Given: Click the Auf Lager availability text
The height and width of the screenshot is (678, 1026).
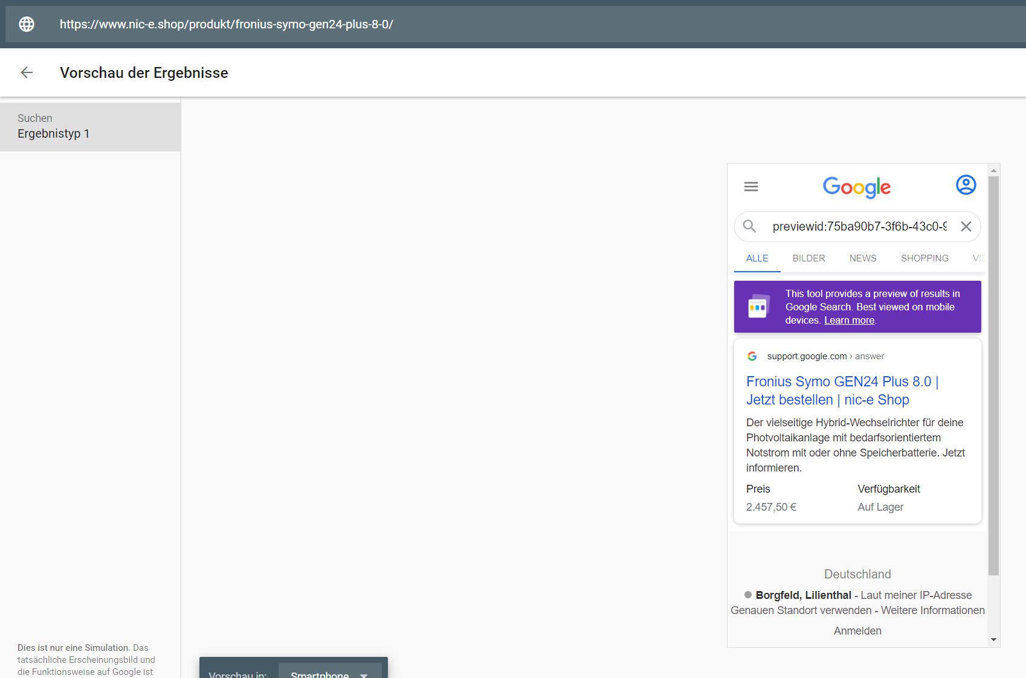Looking at the screenshot, I should tap(880, 507).
